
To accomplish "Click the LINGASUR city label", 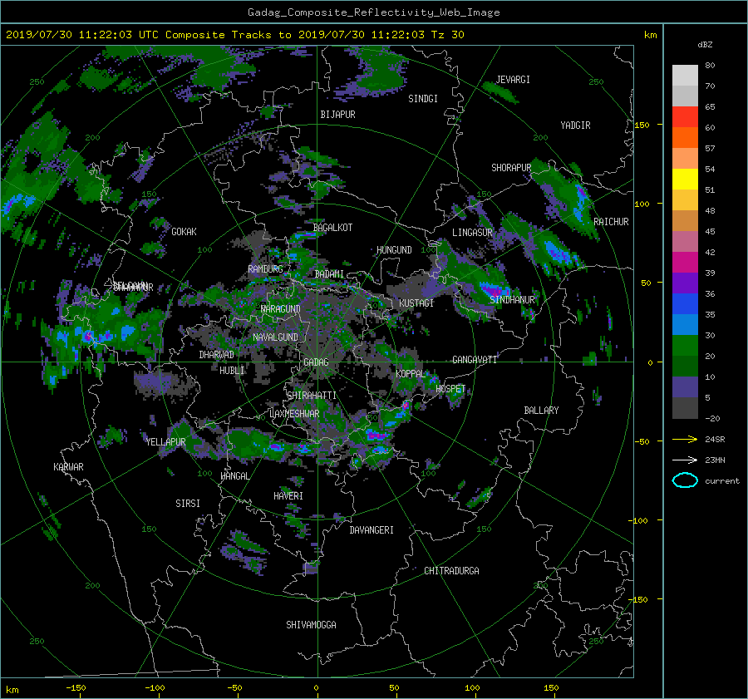I will [x=472, y=233].
